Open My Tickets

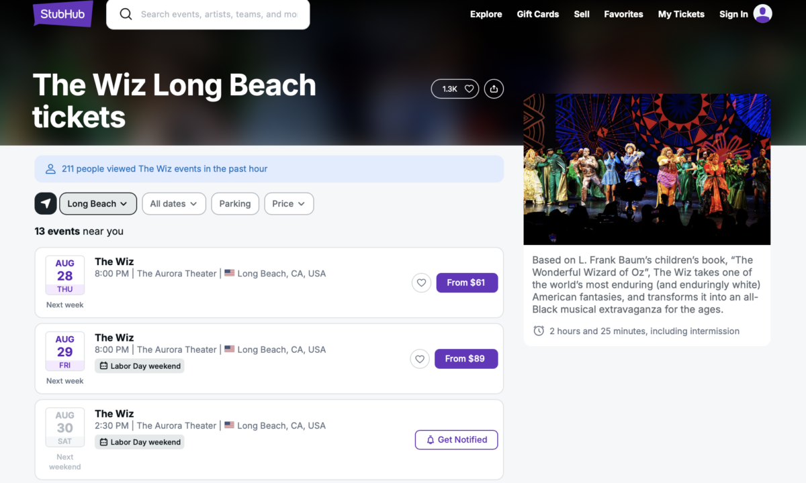[681, 14]
